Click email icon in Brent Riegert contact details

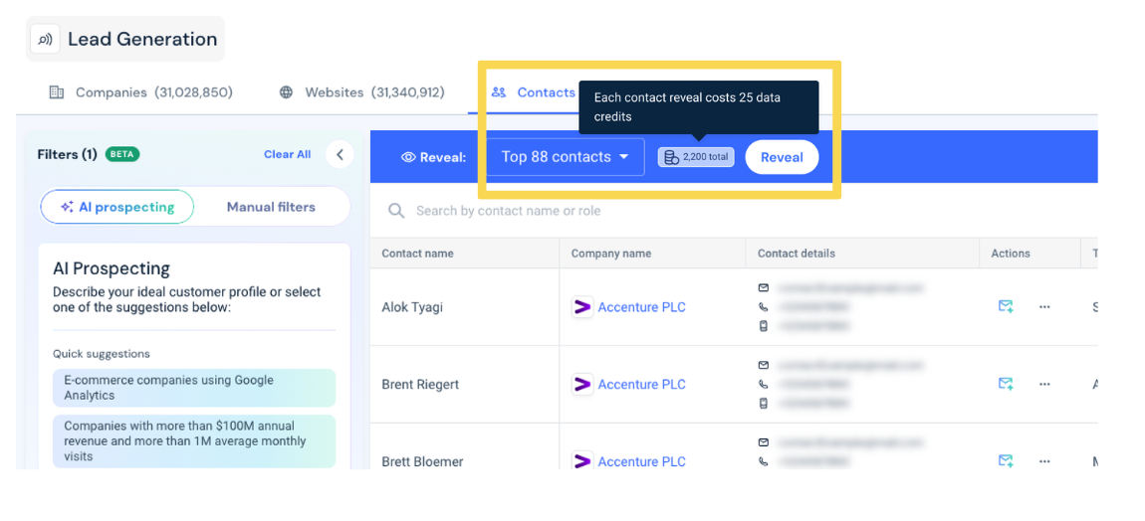coord(764,365)
